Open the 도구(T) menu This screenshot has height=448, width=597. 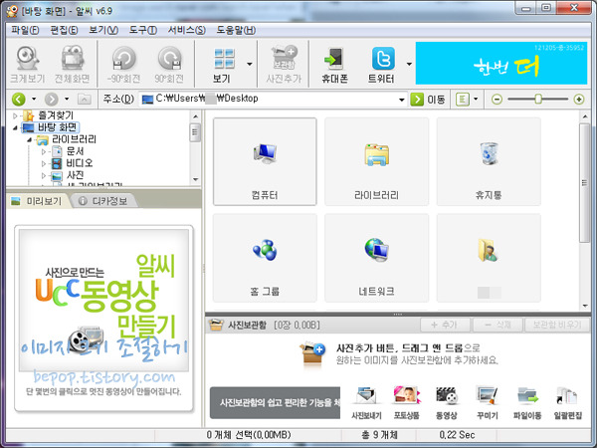point(143,30)
